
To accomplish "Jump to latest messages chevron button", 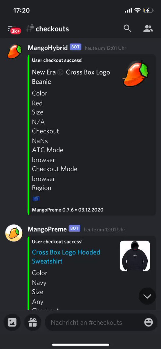I will pos(147,296).
